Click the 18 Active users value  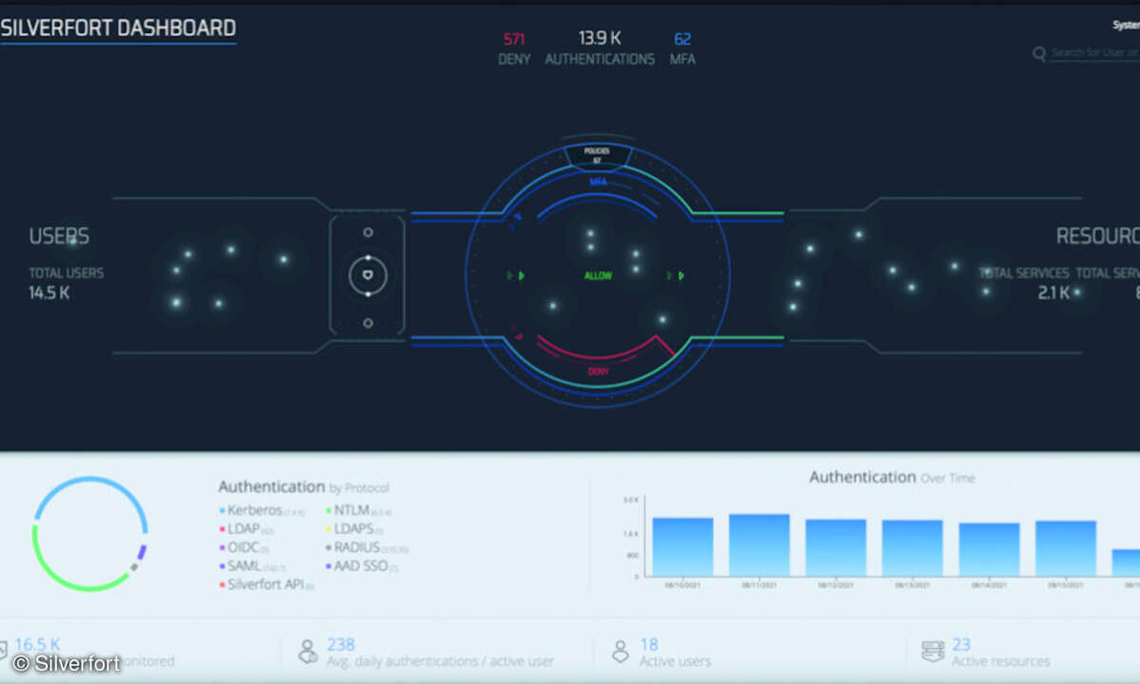pyautogui.click(x=649, y=644)
